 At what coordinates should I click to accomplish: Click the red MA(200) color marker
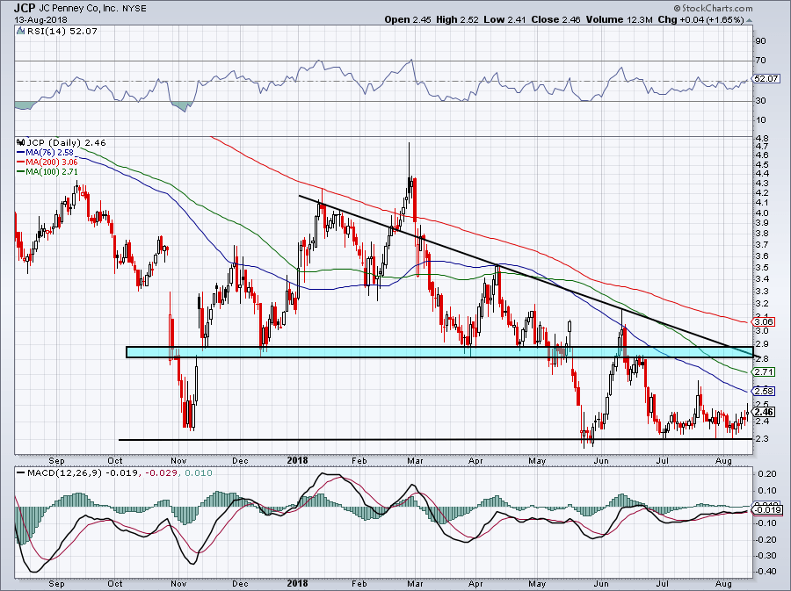[19, 162]
